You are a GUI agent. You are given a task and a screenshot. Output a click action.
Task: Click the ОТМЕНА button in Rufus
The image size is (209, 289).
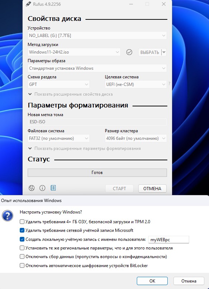[x=152, y=189]
